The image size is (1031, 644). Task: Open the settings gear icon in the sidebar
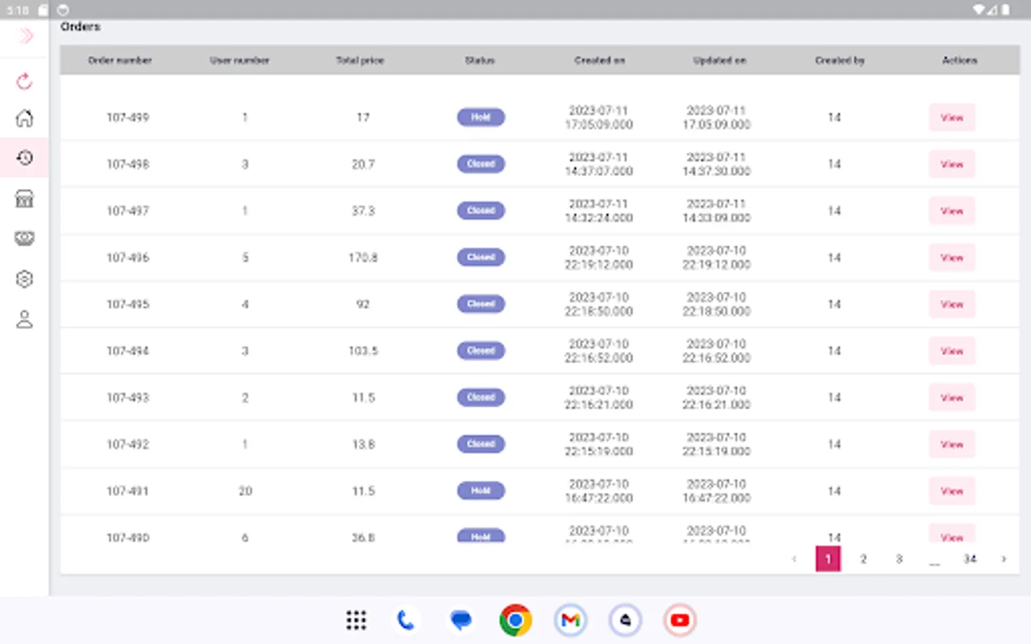24,279
